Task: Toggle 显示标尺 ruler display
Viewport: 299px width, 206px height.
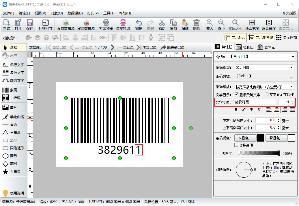Action: click(235, 38)
